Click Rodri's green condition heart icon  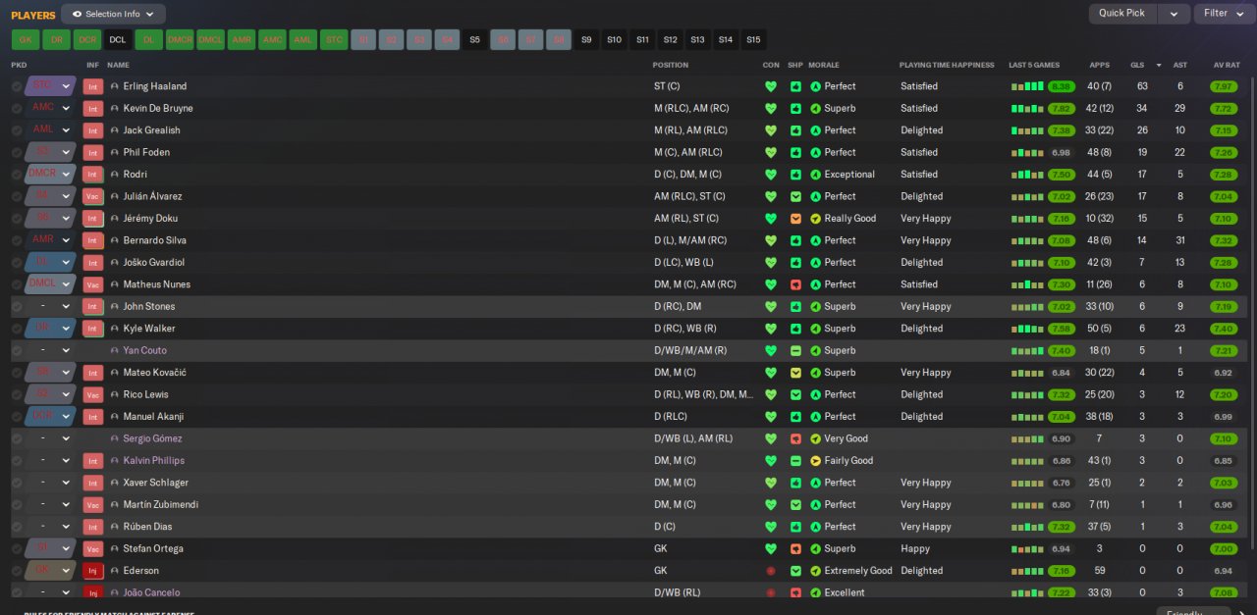[771, 175]
